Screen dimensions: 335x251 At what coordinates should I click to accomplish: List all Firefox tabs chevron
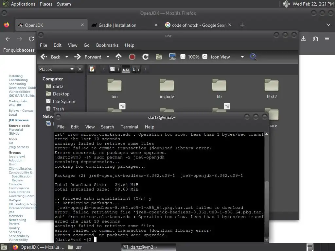pos(328,25)
